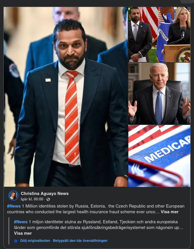Click the Department of Justice podium seal
Screen dimensions: 194x249
coord(183,55)
